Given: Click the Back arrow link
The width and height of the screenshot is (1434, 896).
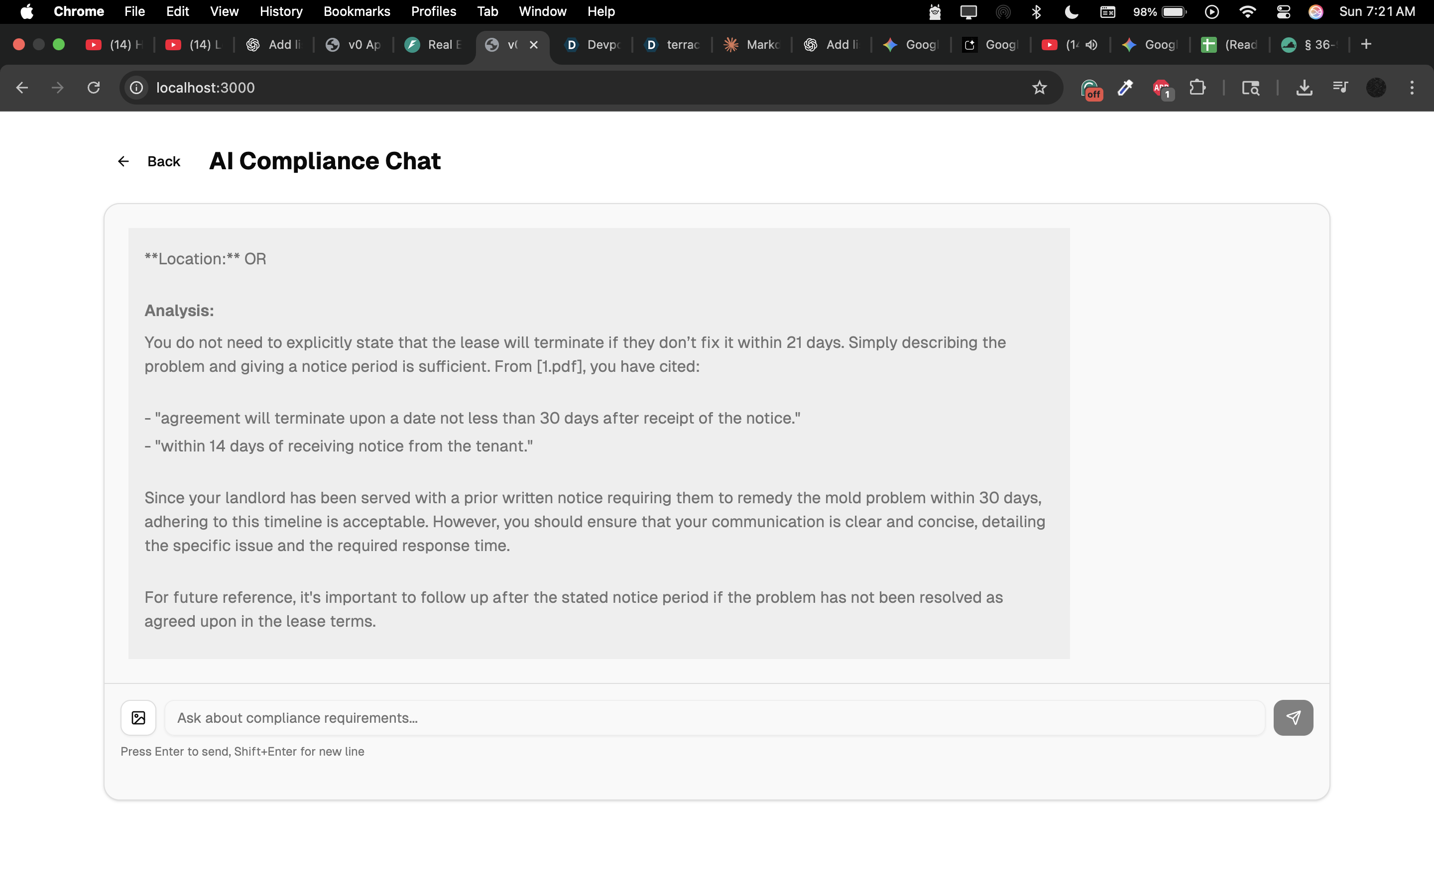Looking at the screenshot, I should point(149,161).
